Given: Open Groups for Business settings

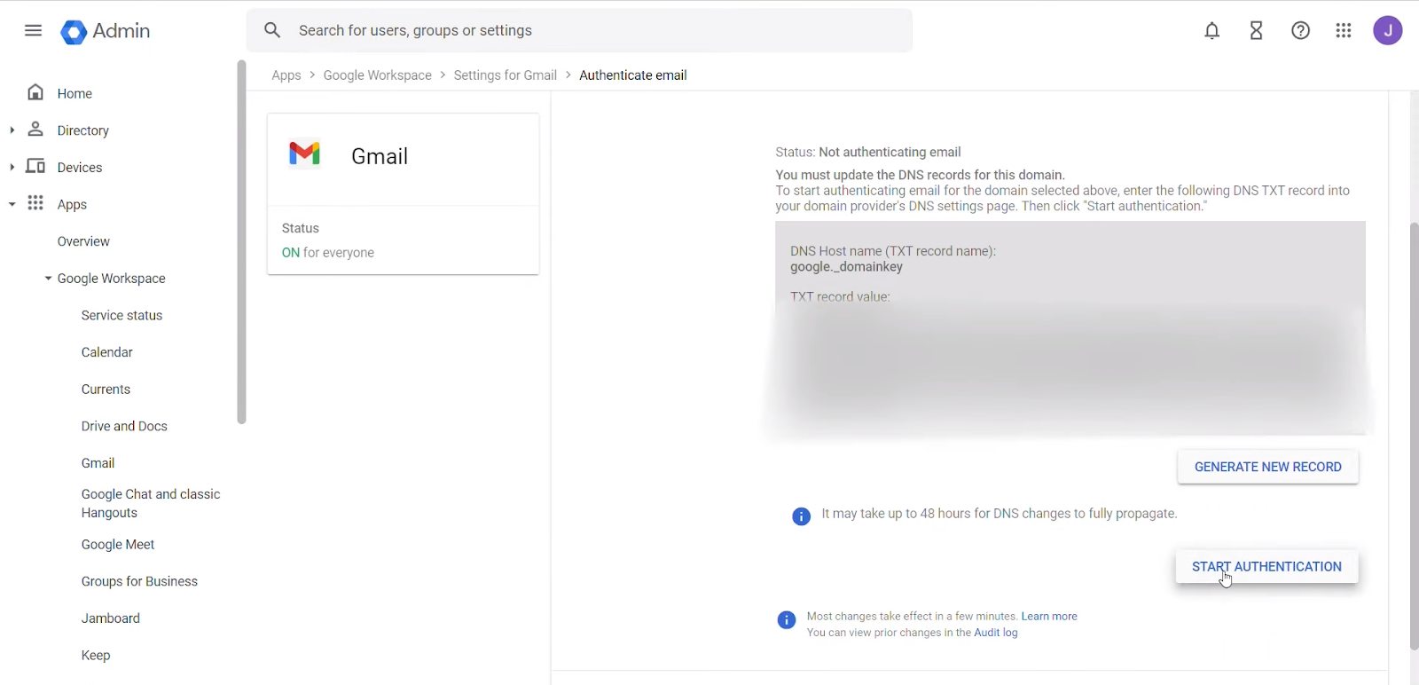Looking at the screenshot, I should 139,581.
